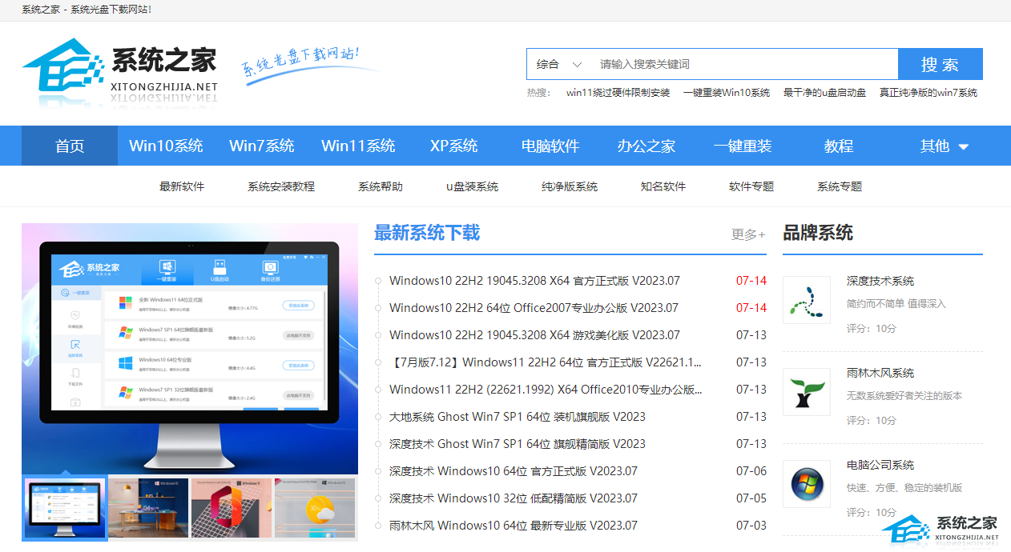Image resolution: width=1011 pixels, height=552 pixels.
Task: Open 雨林木风 Windows10 64位 最新专业版 link
Action: coord(514,526)
